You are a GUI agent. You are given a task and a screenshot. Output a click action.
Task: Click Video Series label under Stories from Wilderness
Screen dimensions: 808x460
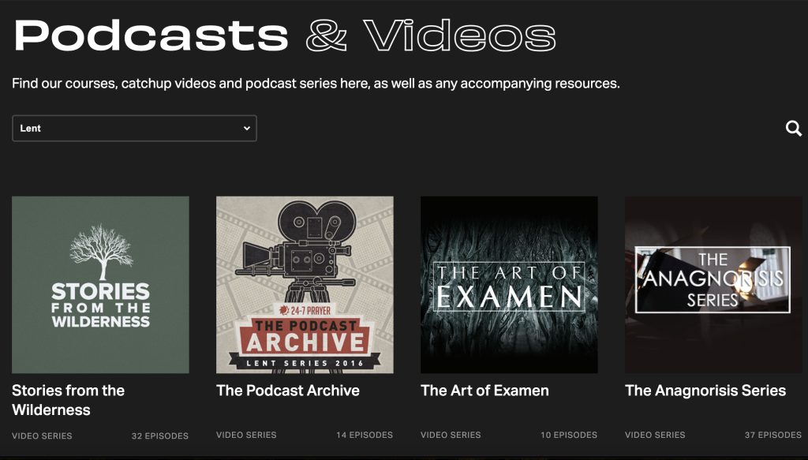[x=42, y=436]
